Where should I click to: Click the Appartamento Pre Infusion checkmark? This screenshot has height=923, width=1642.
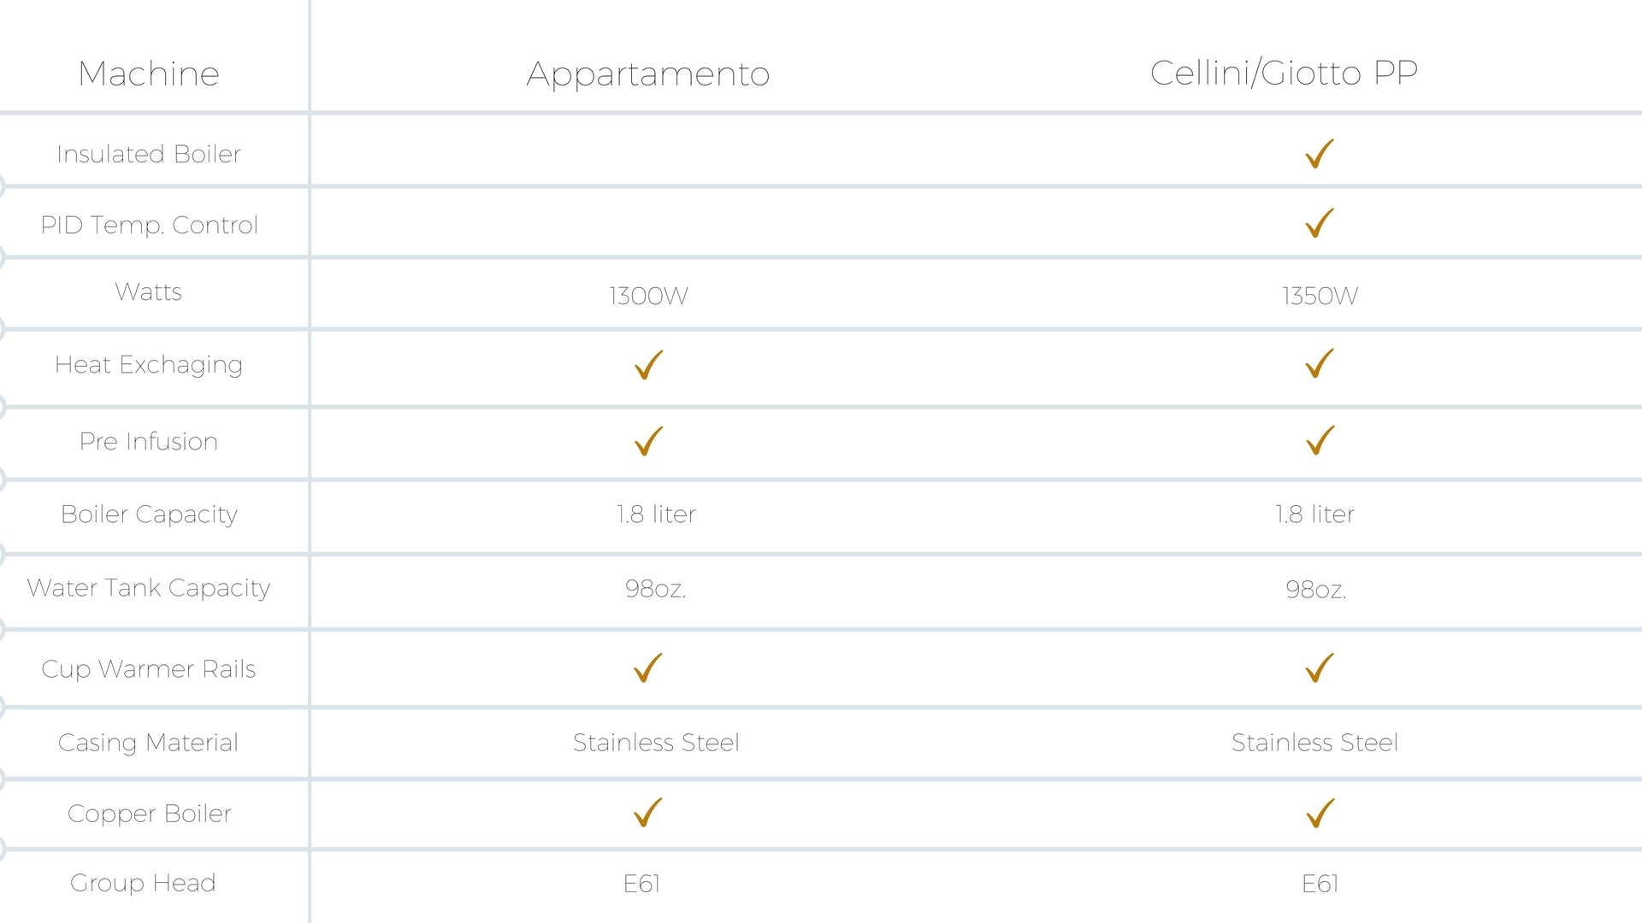[648, 441]
